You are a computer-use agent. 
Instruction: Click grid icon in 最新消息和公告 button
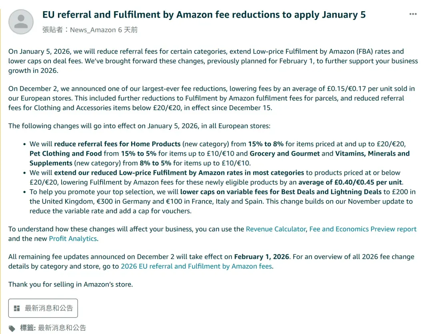17,308
